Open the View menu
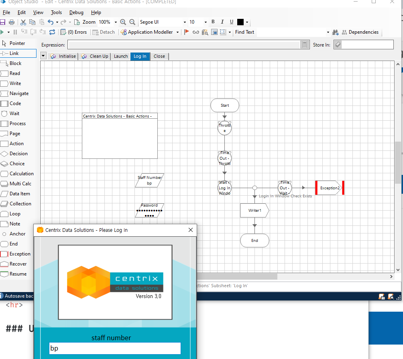The height and width of the screenshot is (359, 403). pyautogui.click(x=38, y=12)
